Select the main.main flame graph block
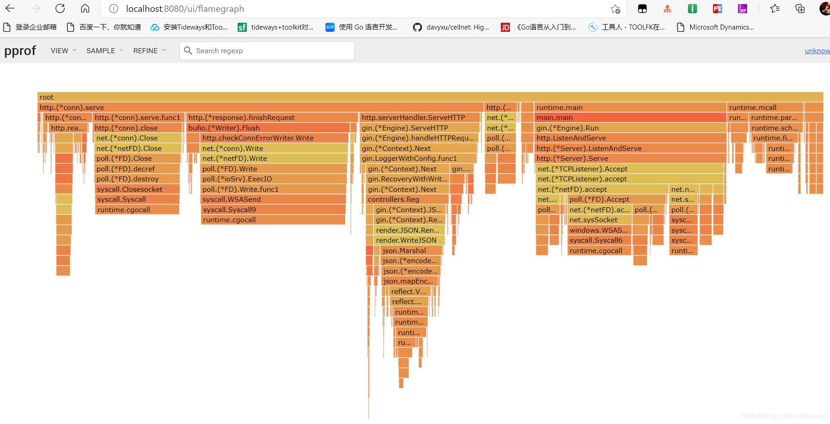 click(630, 118)
